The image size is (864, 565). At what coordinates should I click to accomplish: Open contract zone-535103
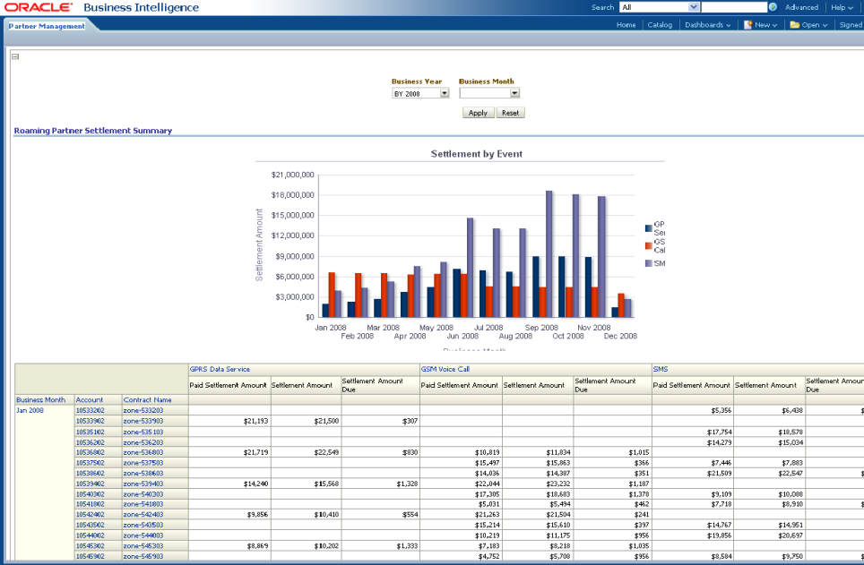tap(143, 432)
